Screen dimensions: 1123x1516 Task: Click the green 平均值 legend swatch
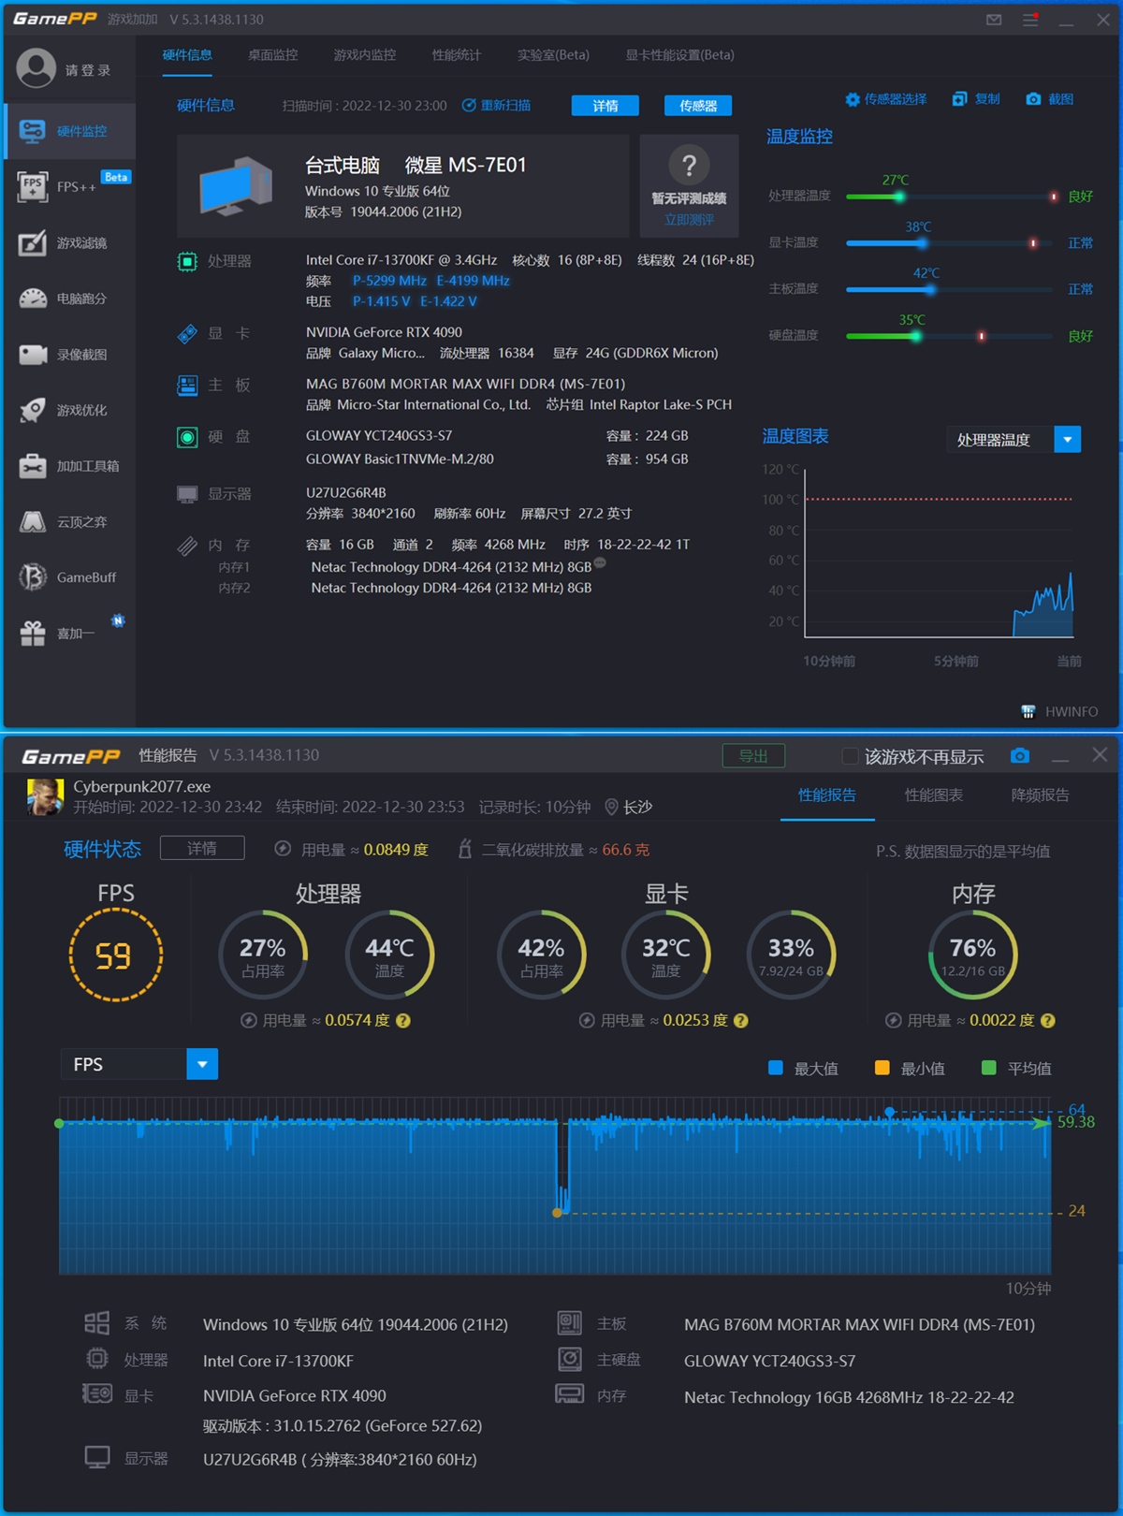tap(988, 1068)
